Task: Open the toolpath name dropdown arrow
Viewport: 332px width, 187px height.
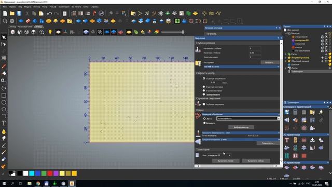Action: [229, 155]
